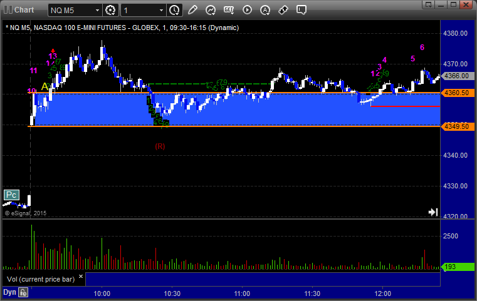The width and height of the screenshot is (477, 301).
Task: Toggle the time scale lock icon
Action: click(x=23, y=292)
